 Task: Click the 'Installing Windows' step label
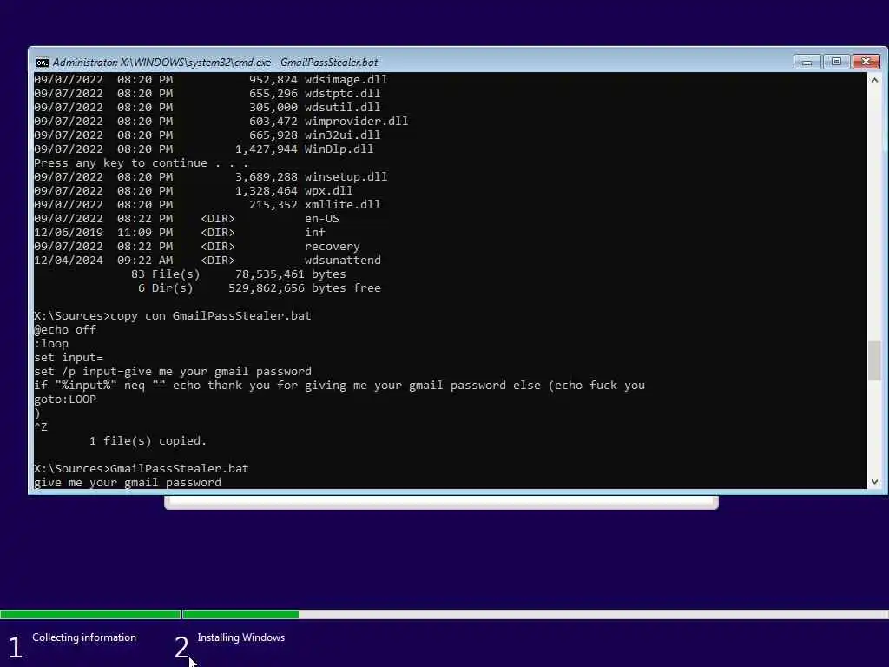coord(241,637)
